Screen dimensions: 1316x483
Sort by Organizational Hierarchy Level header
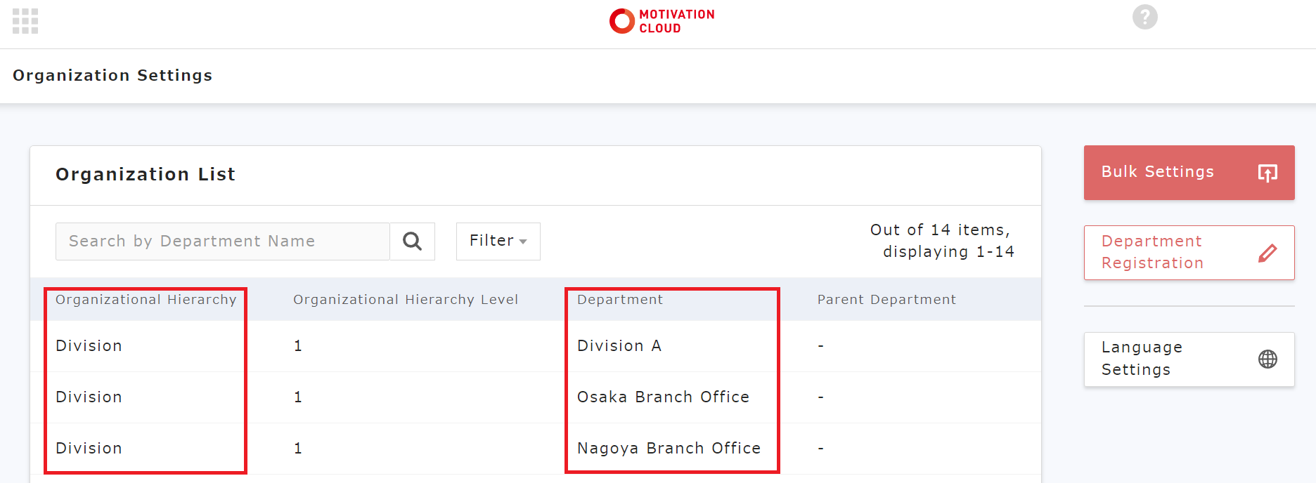click(406, 300)
